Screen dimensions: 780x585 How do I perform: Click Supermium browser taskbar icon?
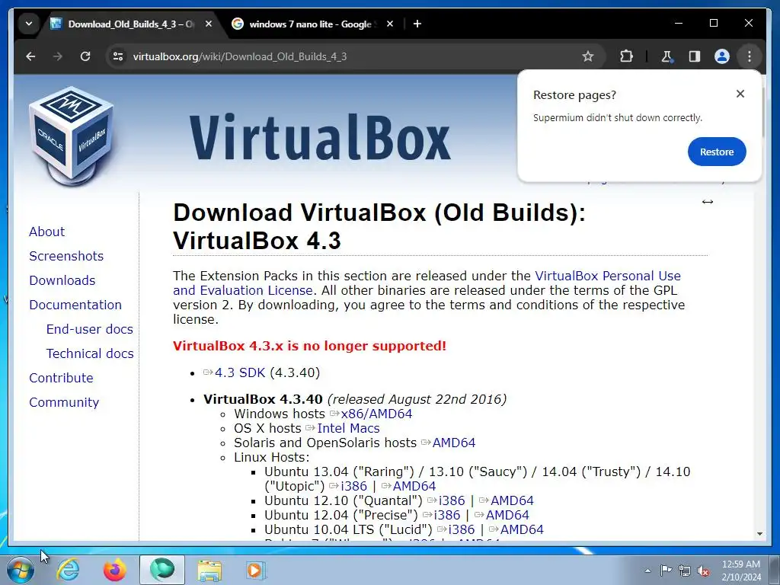coord(162,570)
